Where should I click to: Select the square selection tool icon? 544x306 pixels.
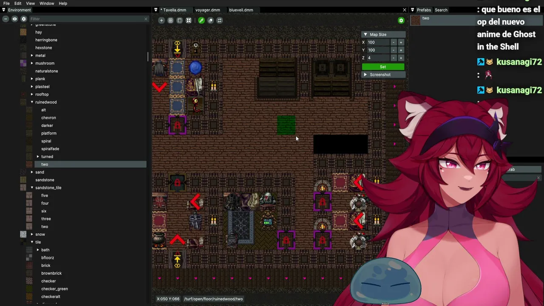[179, 20]
